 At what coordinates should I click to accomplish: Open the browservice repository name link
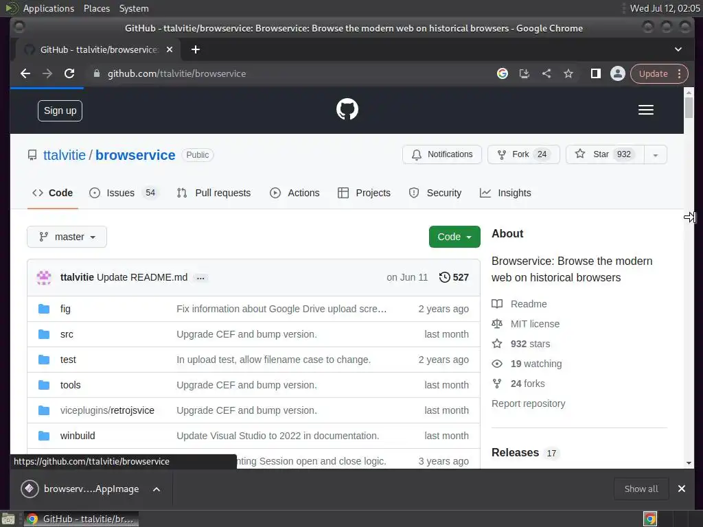pyautogui.click(x=135, y=155)
